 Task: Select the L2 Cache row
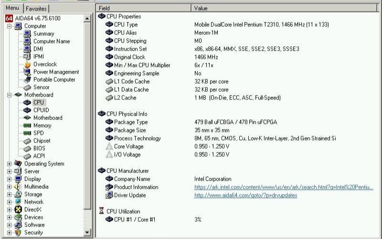click(x=236, y=98)
